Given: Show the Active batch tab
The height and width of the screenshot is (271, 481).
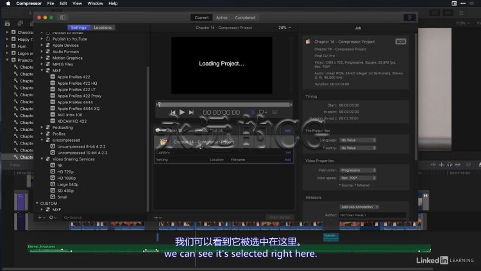Looking at the screenshot, I should [222, 17].
